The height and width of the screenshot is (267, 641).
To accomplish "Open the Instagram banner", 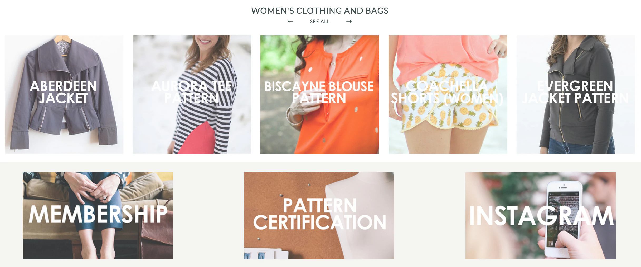I will (541, 216).
